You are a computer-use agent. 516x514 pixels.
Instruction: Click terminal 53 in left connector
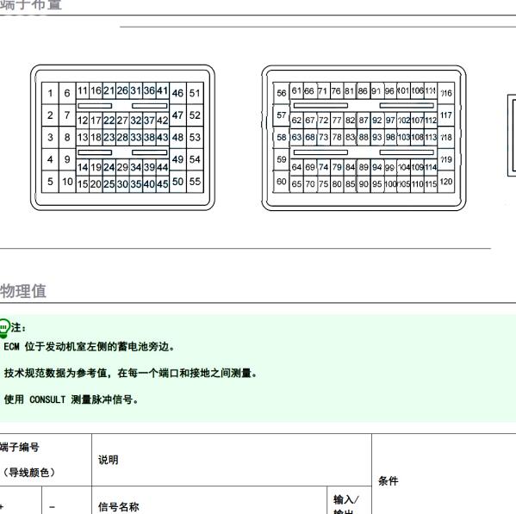[195, 137]
